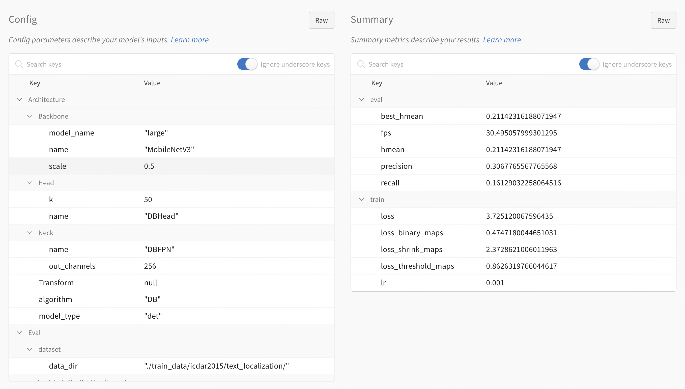Select the Key column header in Config
Viewport: 685px width, 389px height.
point(35,83)
